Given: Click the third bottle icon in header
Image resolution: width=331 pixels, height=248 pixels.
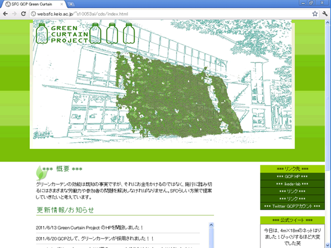Looking at the screenshot, I should point(112,33).
